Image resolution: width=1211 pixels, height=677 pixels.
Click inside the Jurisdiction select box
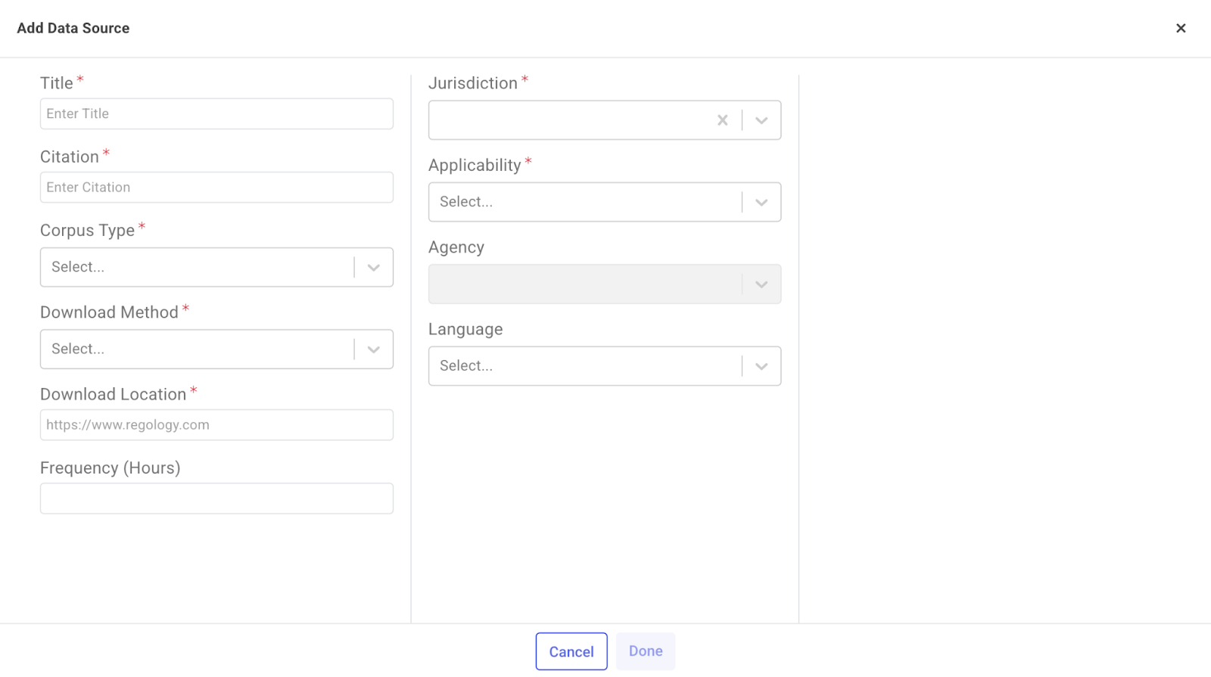pyautogui.click(x=568, y=120)
